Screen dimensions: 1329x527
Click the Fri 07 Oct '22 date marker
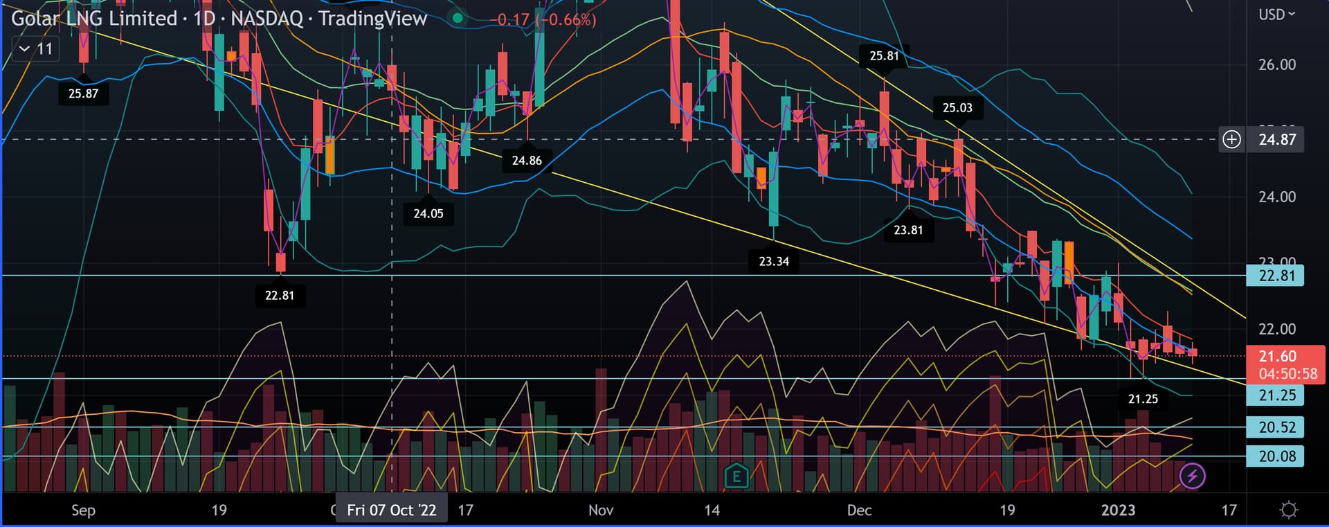pyautogui.click(x=391, y=510)
